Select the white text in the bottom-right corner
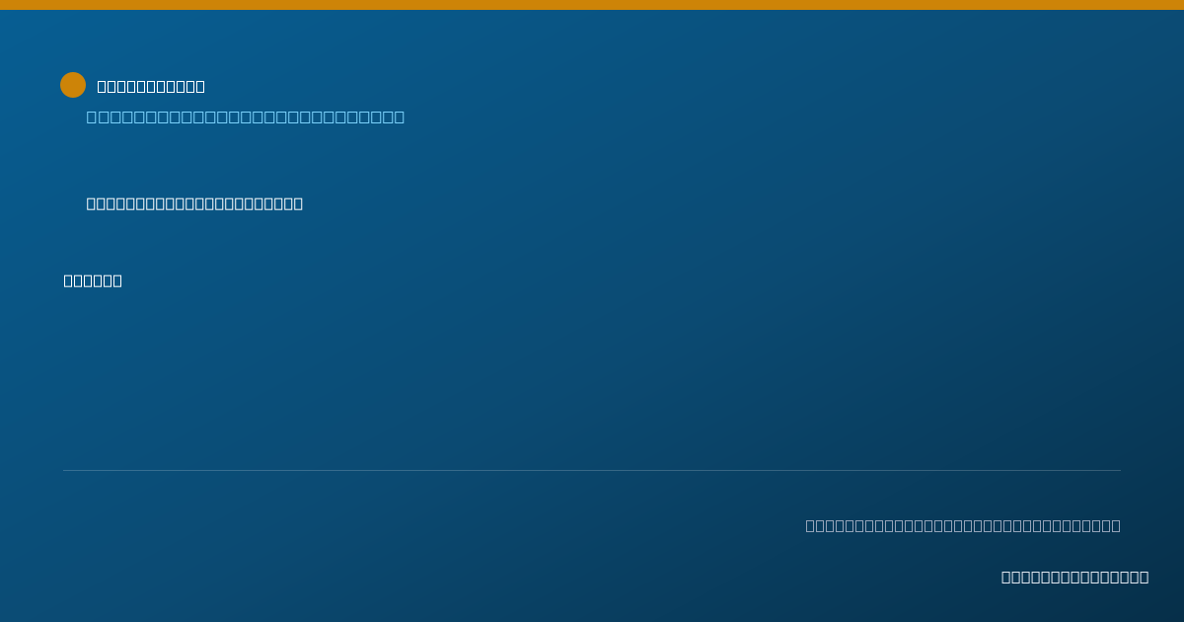1184x622 pixels. [x=1074, y=577]
